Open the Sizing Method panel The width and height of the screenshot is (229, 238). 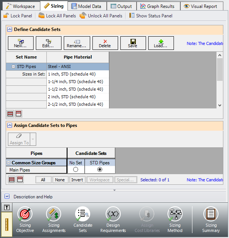[x=175, y=219]
